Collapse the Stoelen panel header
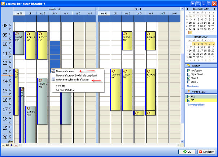This screenshot has width=218, height=157. (x=201, y=66)
